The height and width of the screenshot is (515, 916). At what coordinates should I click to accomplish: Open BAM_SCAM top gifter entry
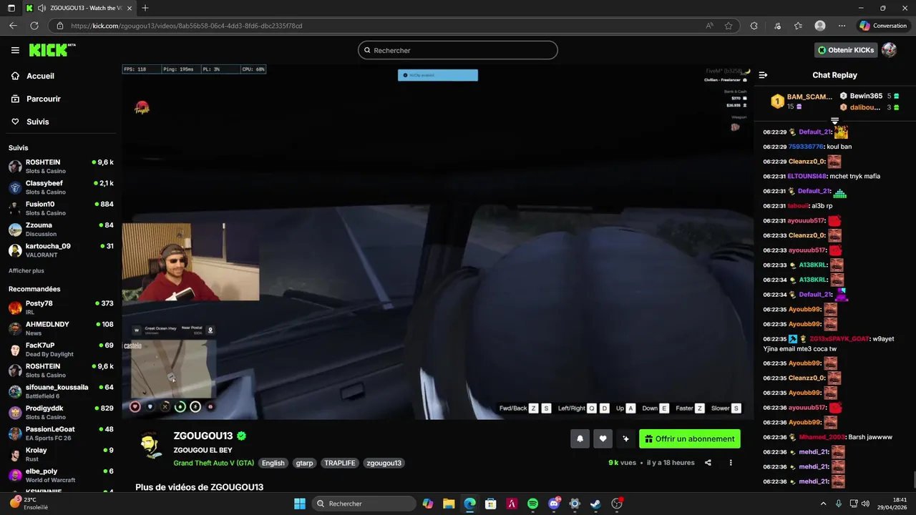801,102
